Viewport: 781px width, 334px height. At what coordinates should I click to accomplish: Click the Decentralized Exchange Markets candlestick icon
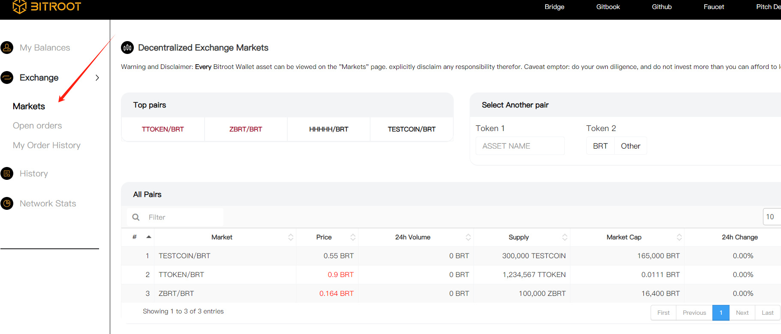127,48
